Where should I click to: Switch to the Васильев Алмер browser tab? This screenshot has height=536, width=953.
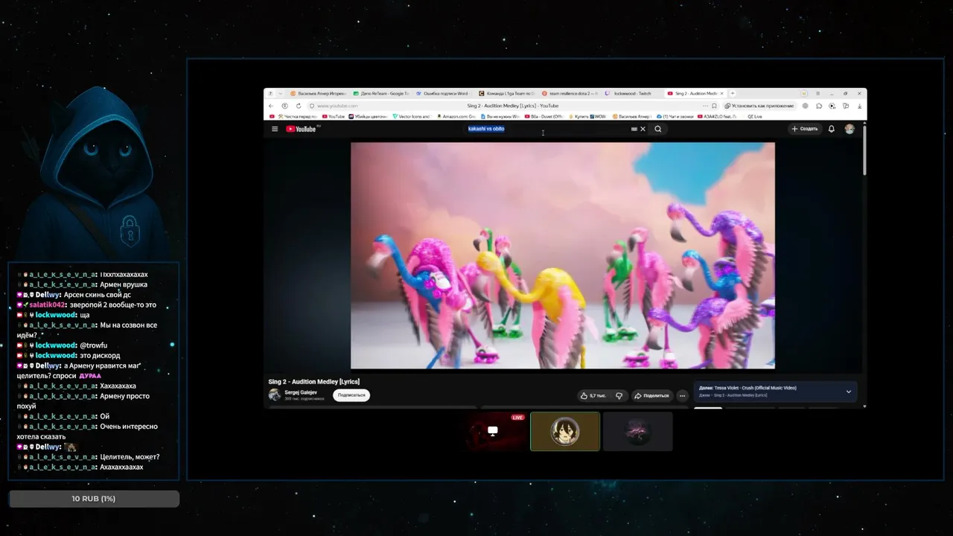(x=319, y=93)
